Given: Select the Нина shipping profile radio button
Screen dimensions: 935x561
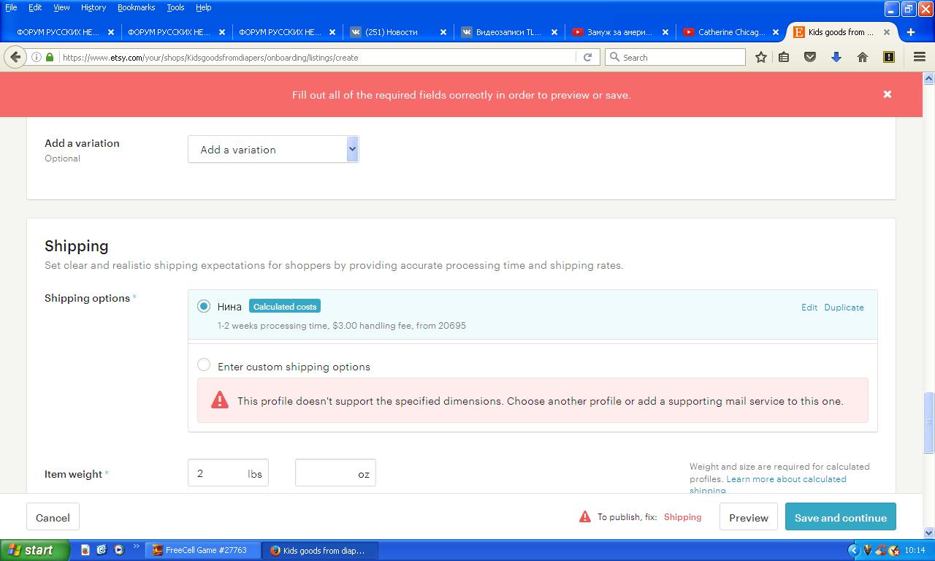Looking at the screenshot, I should pos(204,306).
